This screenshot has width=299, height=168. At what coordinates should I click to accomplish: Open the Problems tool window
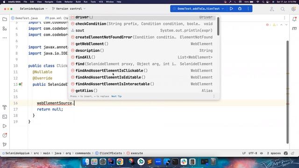(5, 135)
